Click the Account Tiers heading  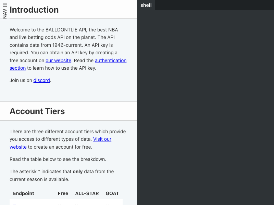(37, 111)
